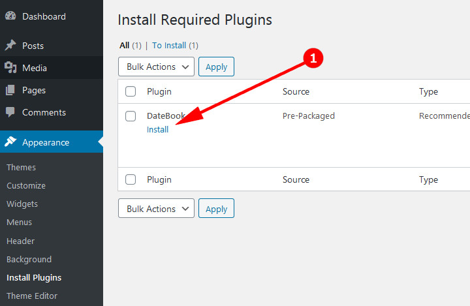
Task: Click the Appearance paintbrush icon
Action: pos(10,142)
